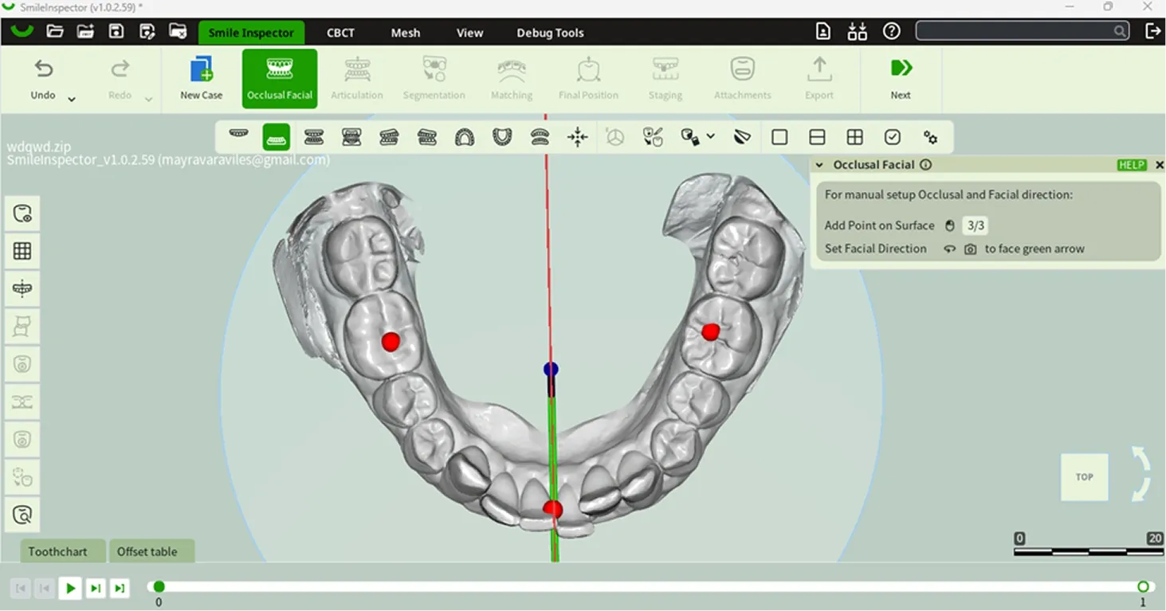Select the Staging step

point(665,78)
